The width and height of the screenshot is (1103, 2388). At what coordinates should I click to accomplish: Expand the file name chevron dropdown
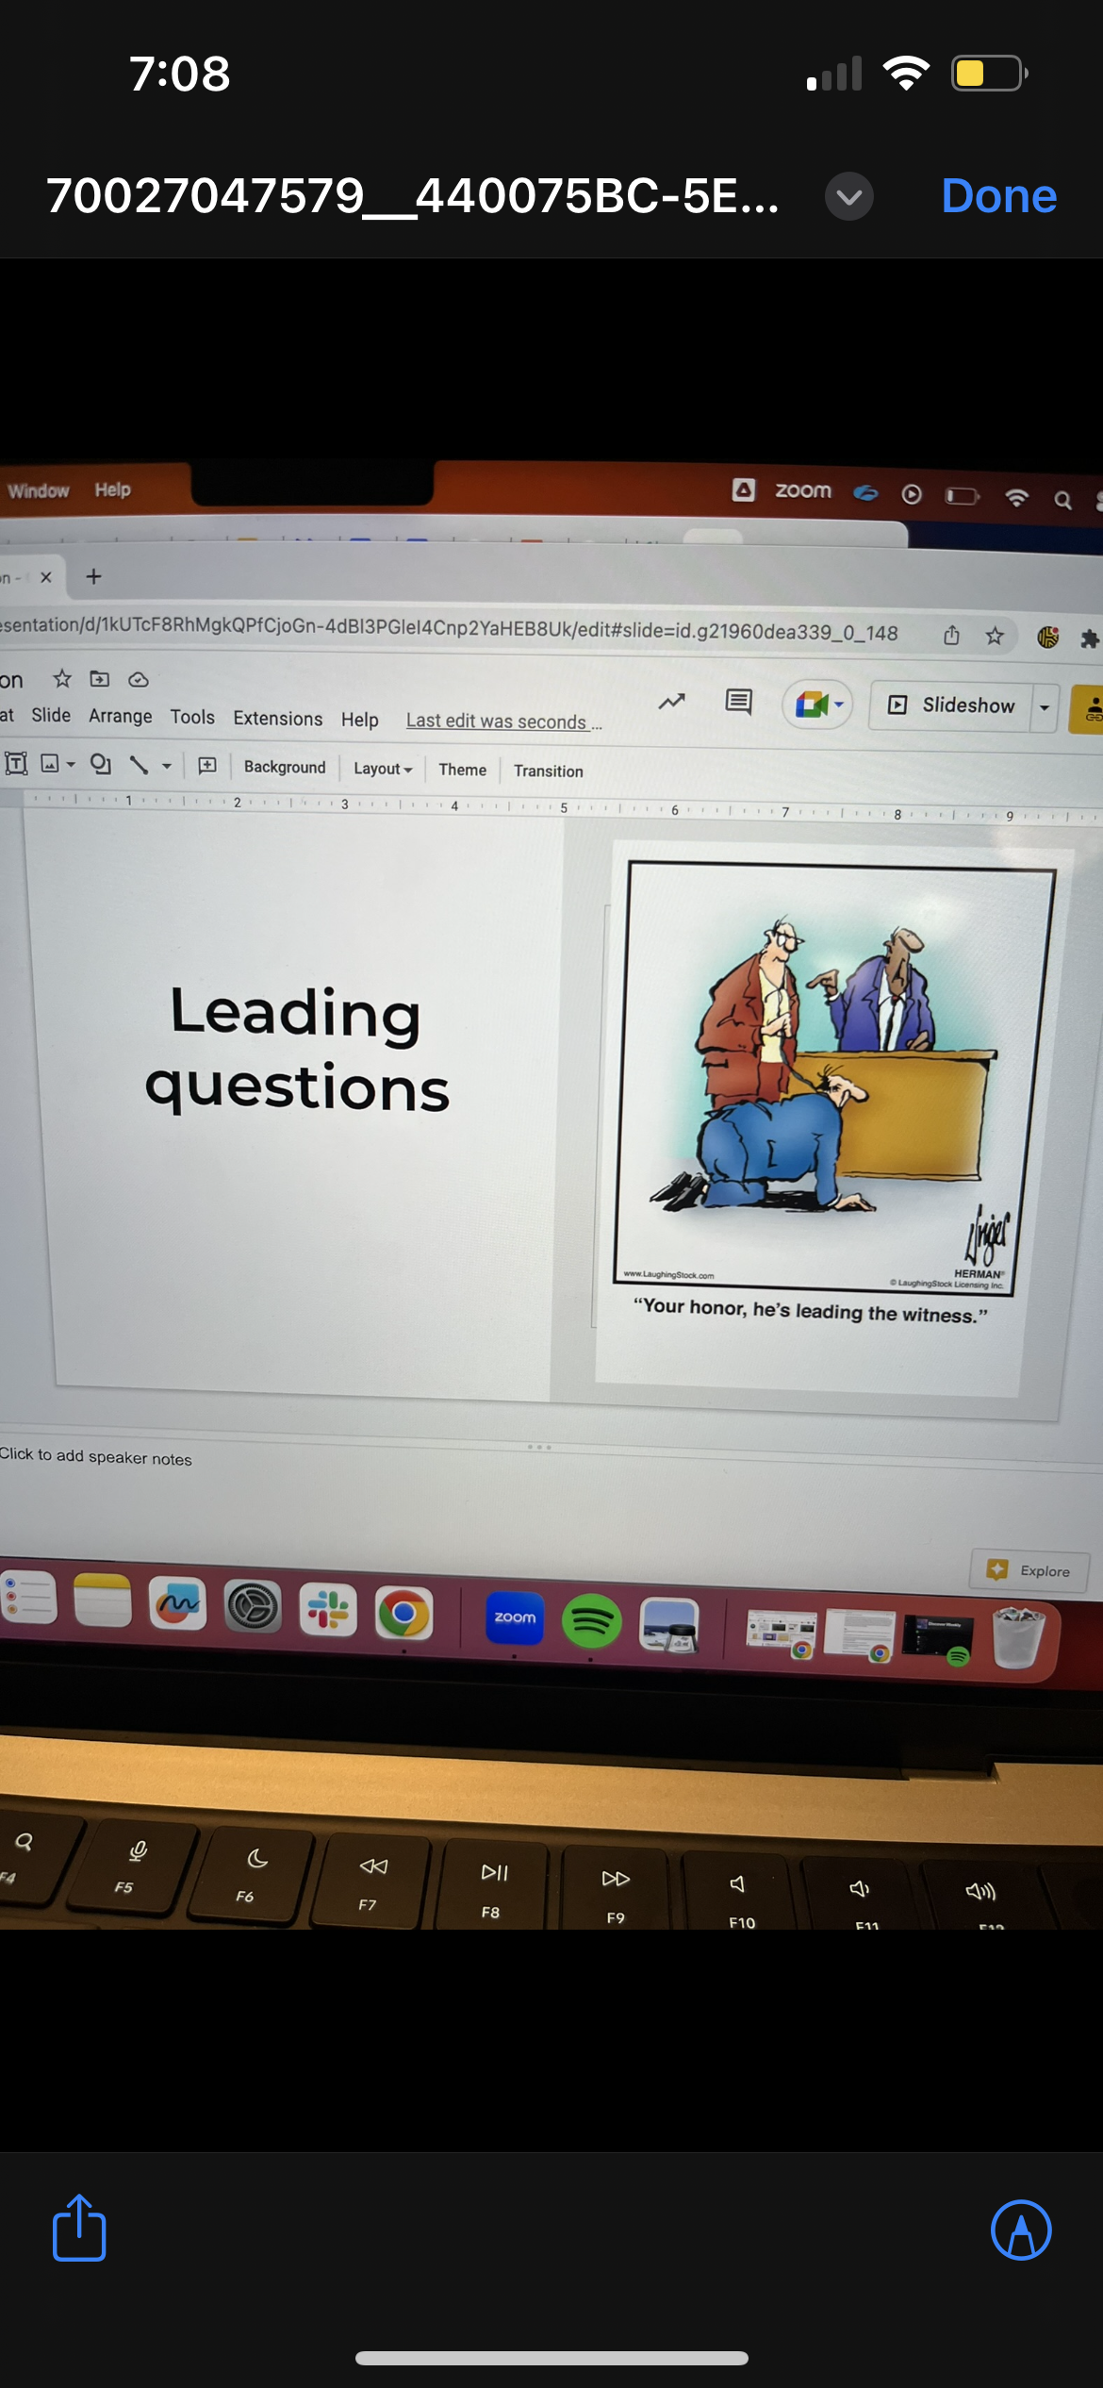848,196
